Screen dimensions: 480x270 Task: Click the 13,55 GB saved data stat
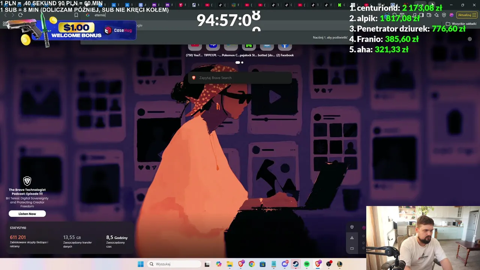coord(72,237)
